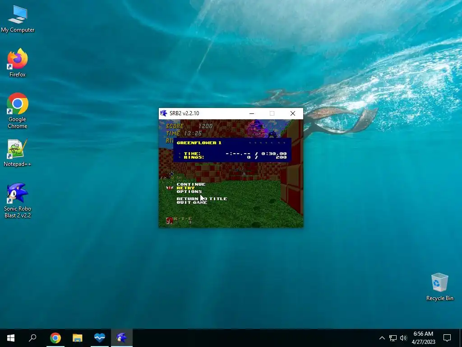Open Options in the pause menu

[x=189, y=192]
